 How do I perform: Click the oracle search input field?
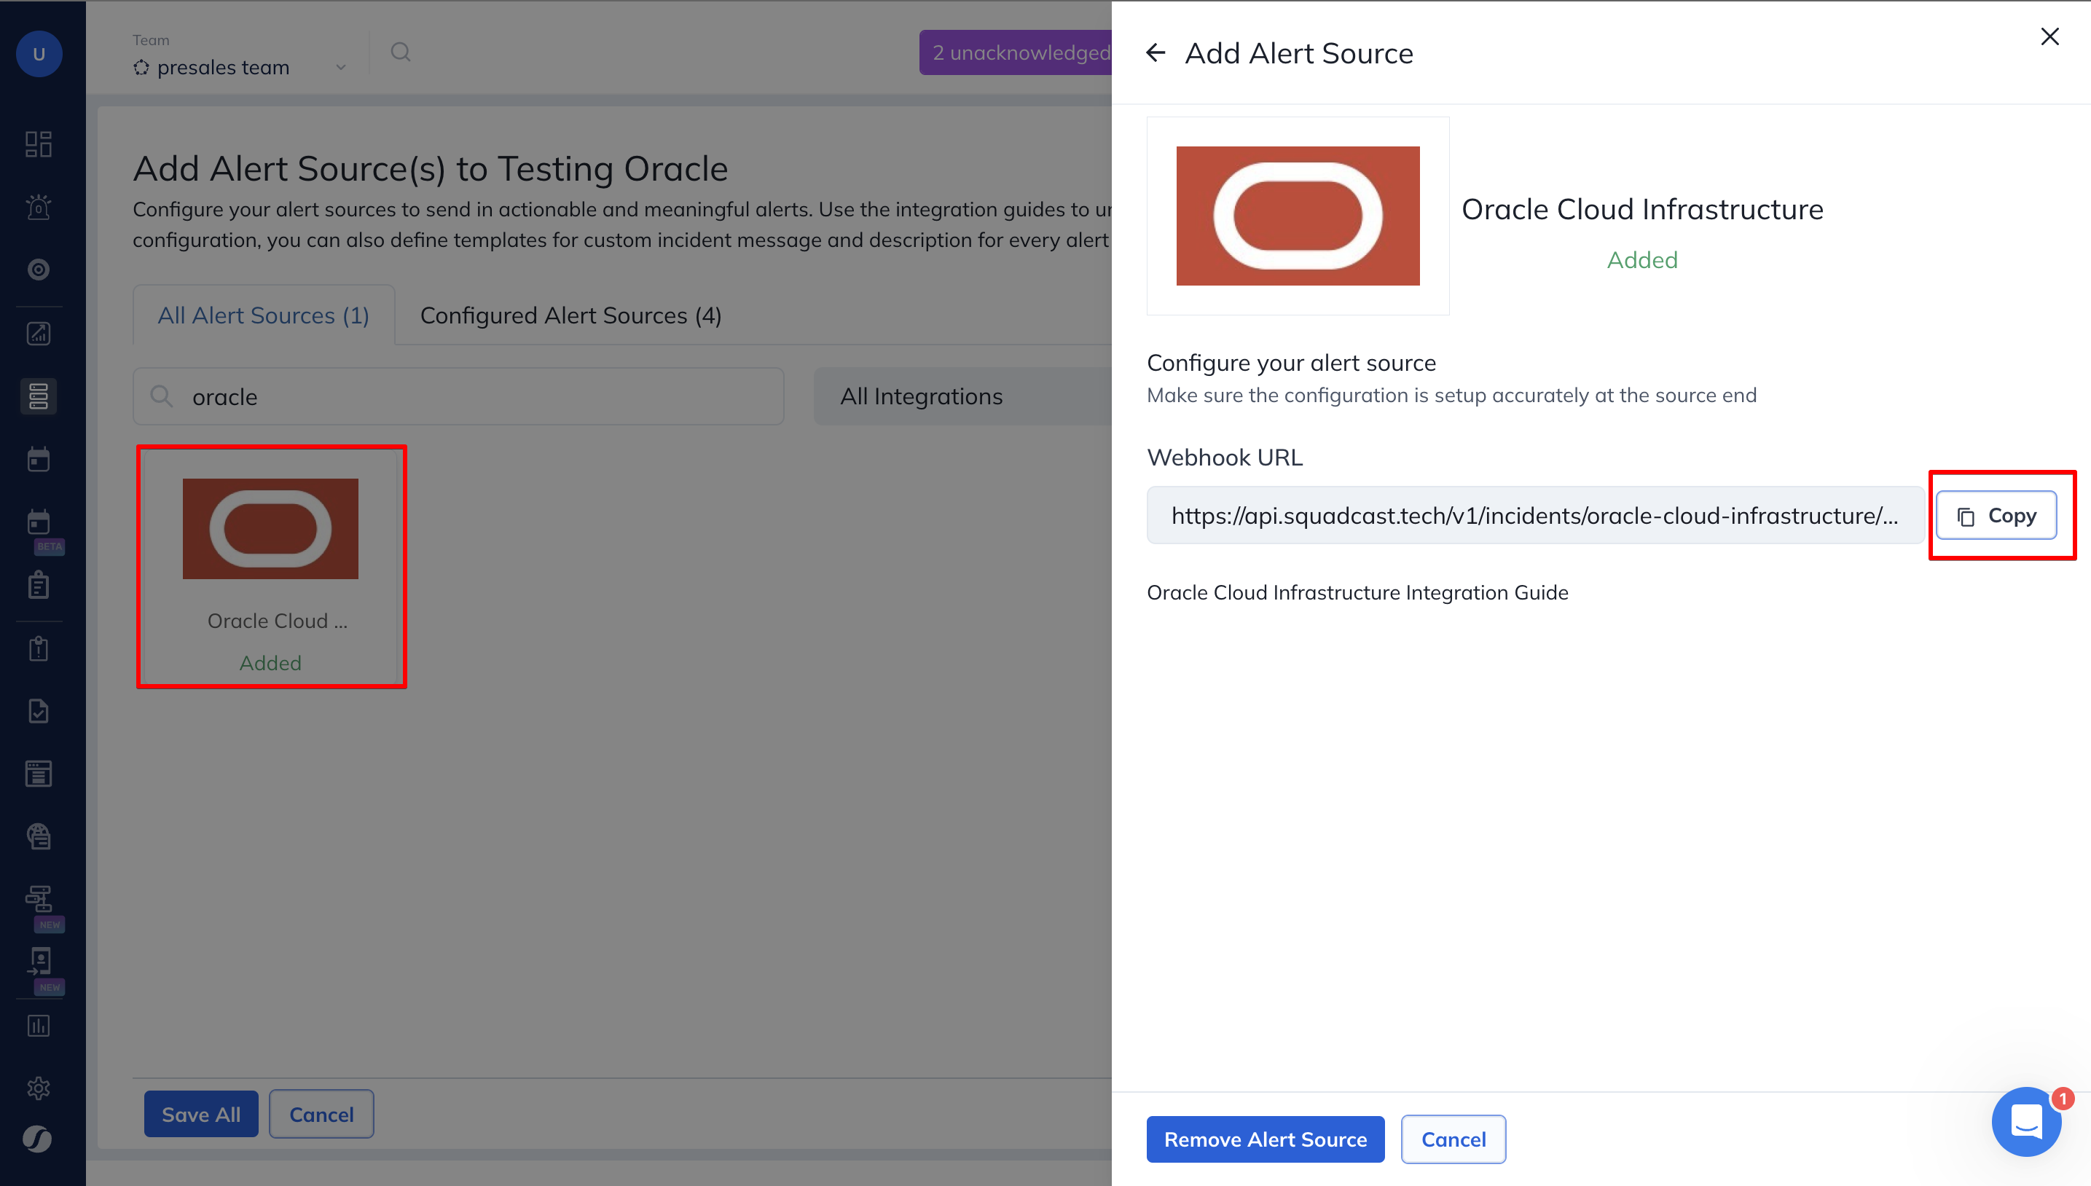(x=458, y=396)
